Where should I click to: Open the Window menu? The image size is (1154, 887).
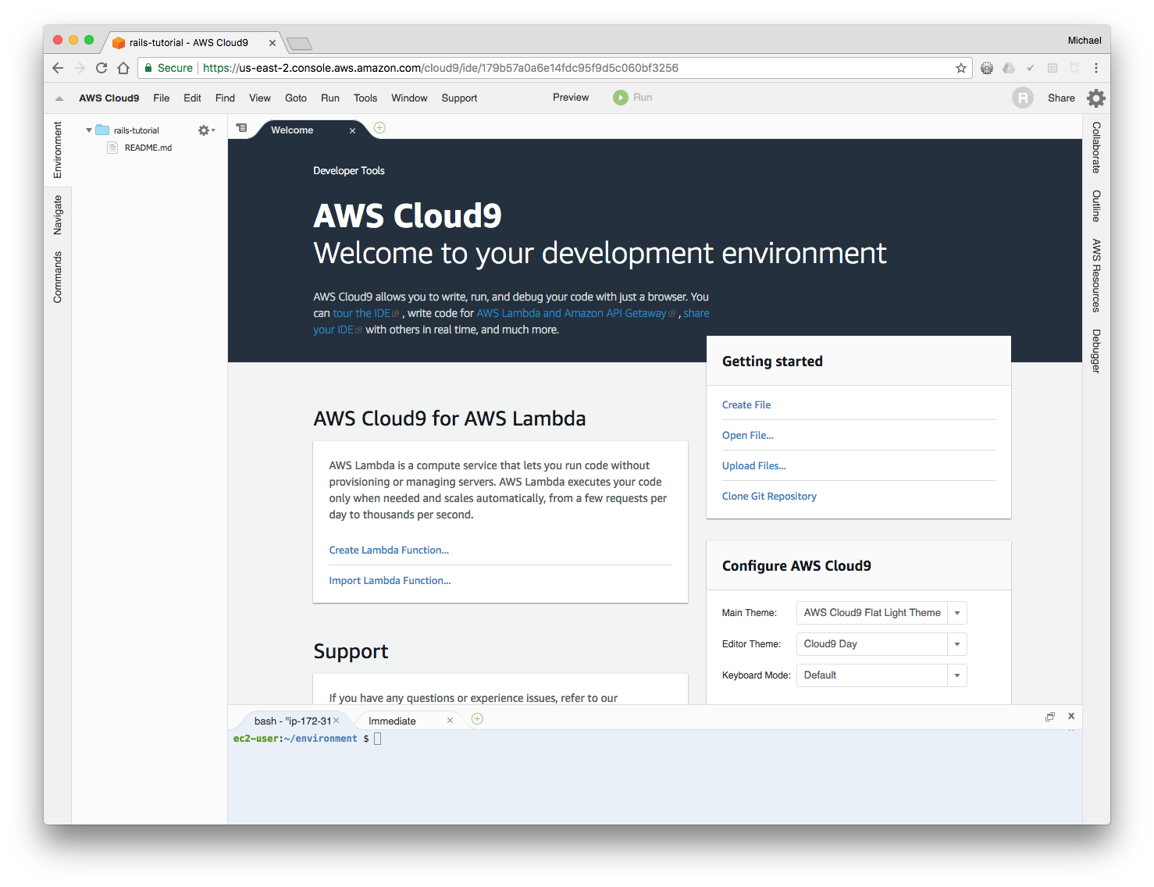point(409,98)
